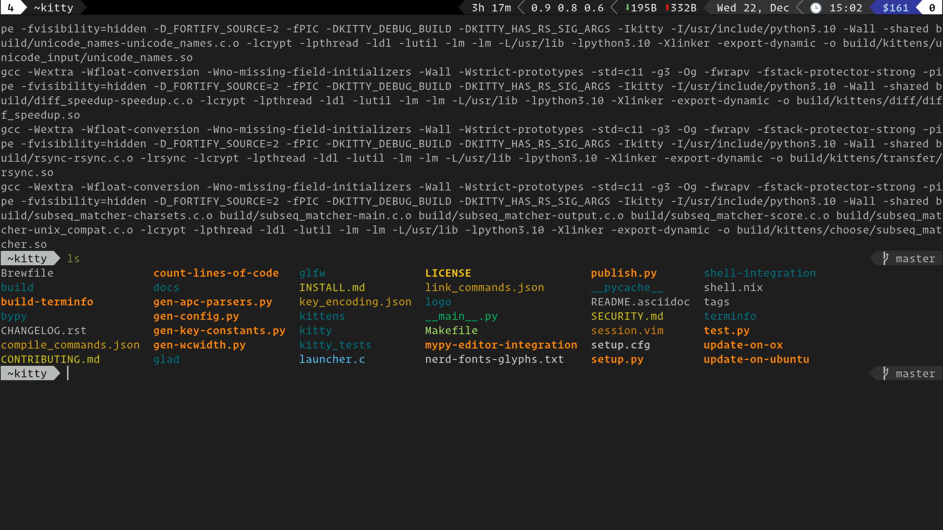The image size is (943, 530).
Task: Click the __main__.py file name
Action: [461, 316]
